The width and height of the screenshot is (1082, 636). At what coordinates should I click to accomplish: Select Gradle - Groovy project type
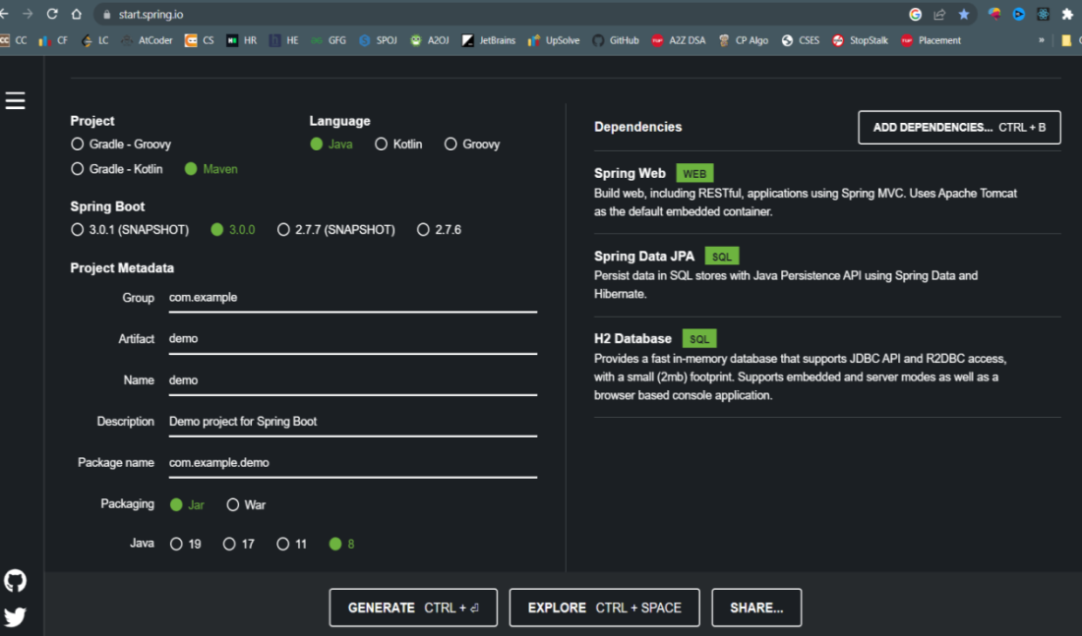121,145
